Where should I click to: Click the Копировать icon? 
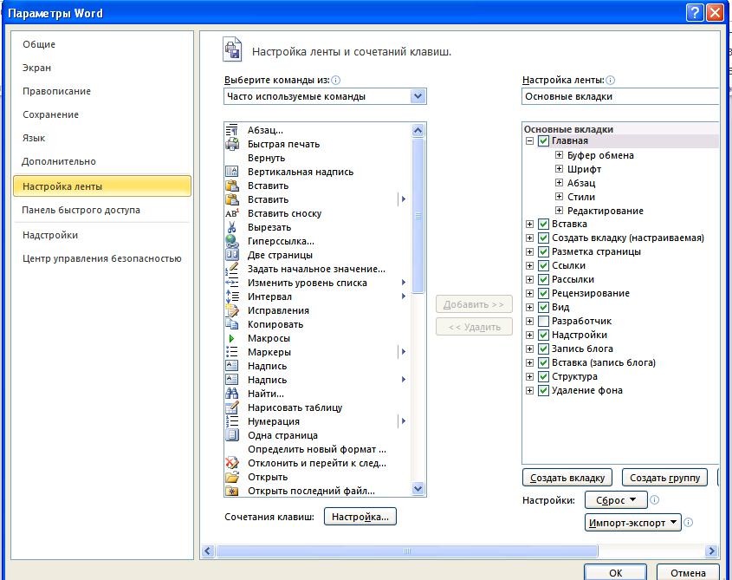pyautogui.click(x=232, y=324)
